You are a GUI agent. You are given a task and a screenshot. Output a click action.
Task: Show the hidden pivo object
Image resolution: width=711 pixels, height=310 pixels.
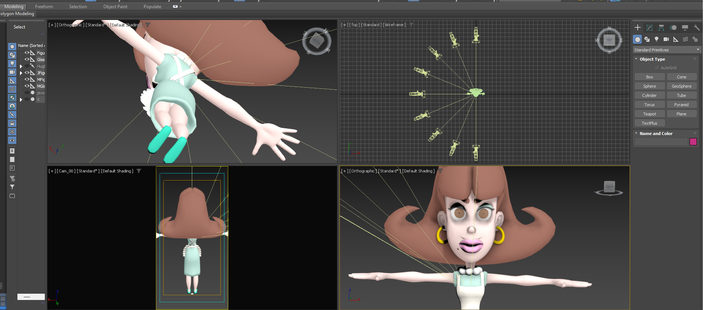(x=27, y=92)
